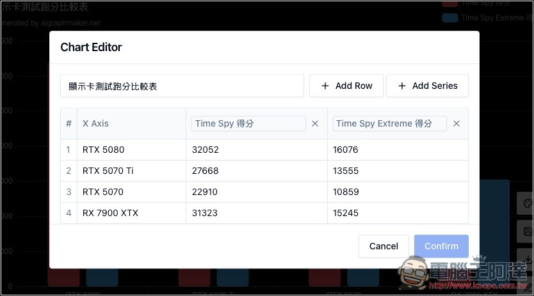
Task: Click the download icon in the background sidebar
Action: coord(527,258)
